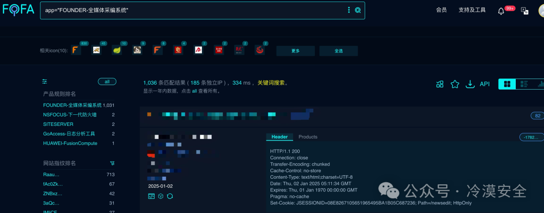544x213 pixels.
Task: Switch to grid card view
Action: click(x=507, y=84)
